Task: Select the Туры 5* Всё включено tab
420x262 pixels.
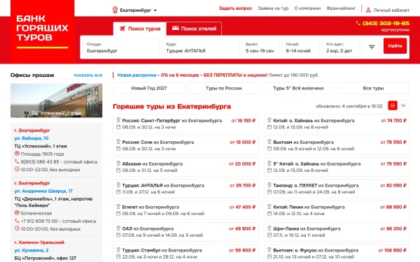Action: coord(298,88)
